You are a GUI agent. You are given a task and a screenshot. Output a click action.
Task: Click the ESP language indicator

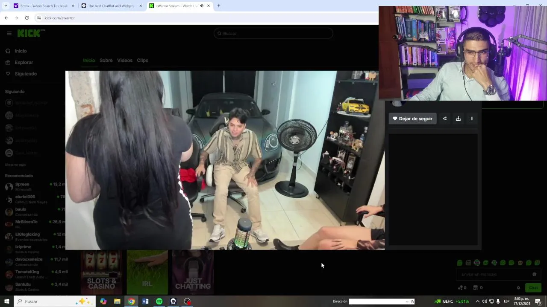[x=506, y=301]
